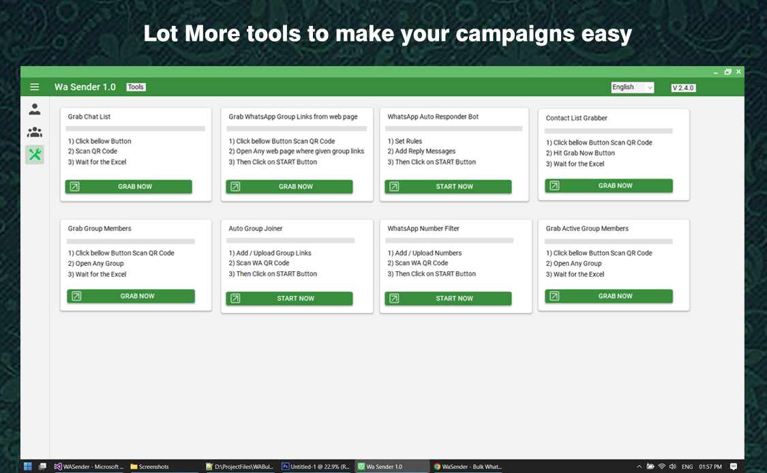767x473 pixels.
Task: Click launch icon in Auto Responder Bot card
Action: coord(394,186)
